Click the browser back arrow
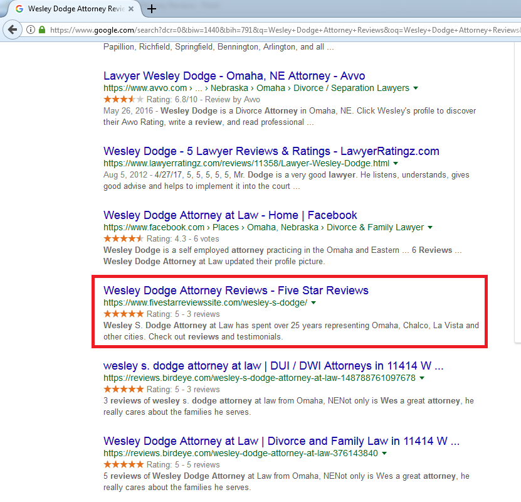 [x=13, y=29]
